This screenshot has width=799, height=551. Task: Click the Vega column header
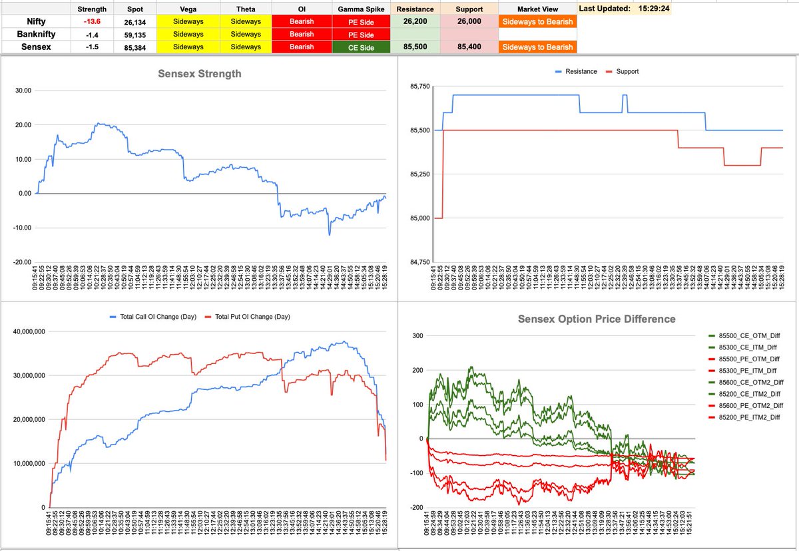point(188,9)
